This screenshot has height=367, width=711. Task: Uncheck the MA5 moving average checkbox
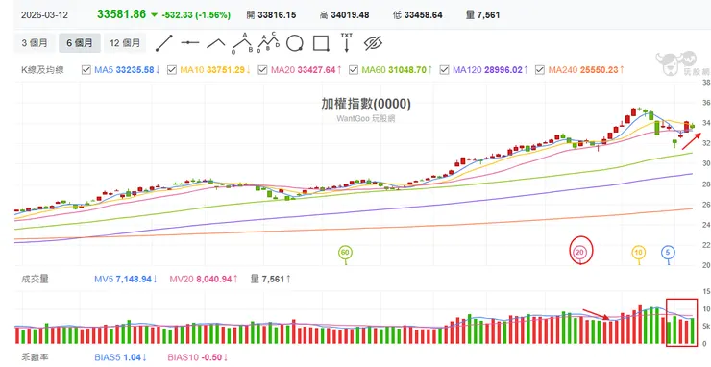click(86, 70)
